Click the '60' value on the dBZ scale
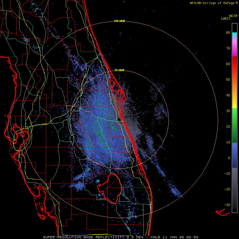Viewport: 239px width, 239px height. (228, 64)
